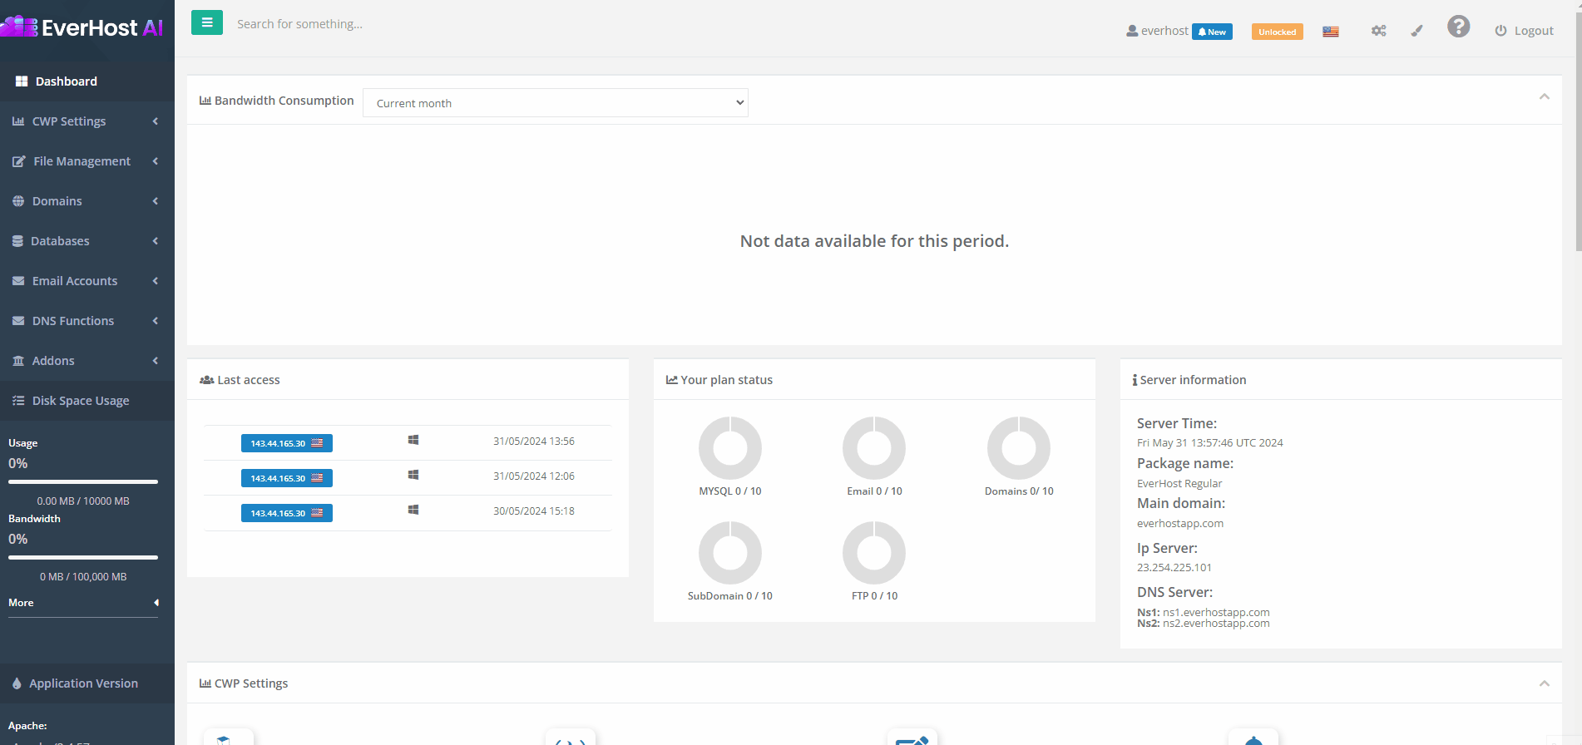Collapse the Bandwidth Consumption panel chevron
Image resolution: width=1582 pixels, height=745 pixels.
(1544, 96)
